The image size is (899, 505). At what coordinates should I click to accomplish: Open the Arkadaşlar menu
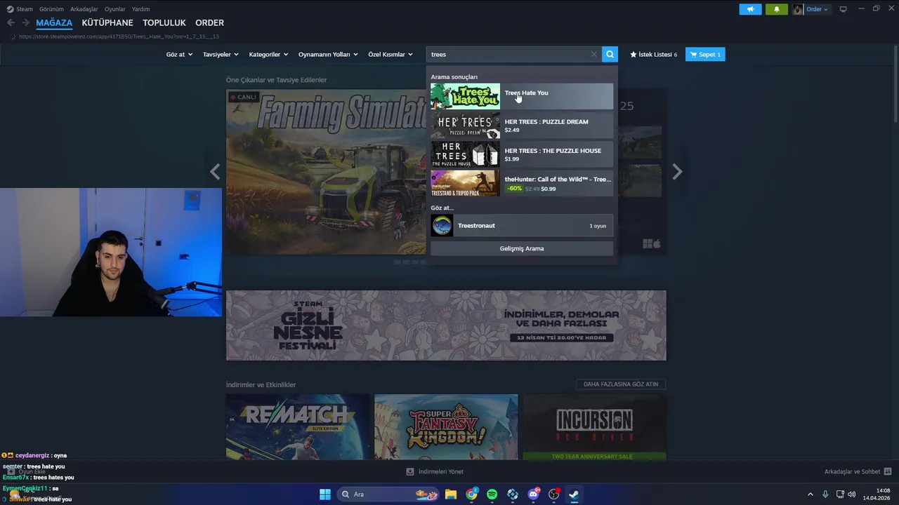click(84, 9)
